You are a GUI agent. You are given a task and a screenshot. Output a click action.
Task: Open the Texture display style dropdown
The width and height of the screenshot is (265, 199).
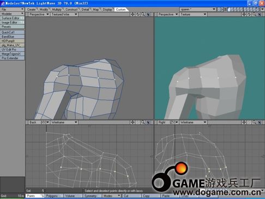193,14
